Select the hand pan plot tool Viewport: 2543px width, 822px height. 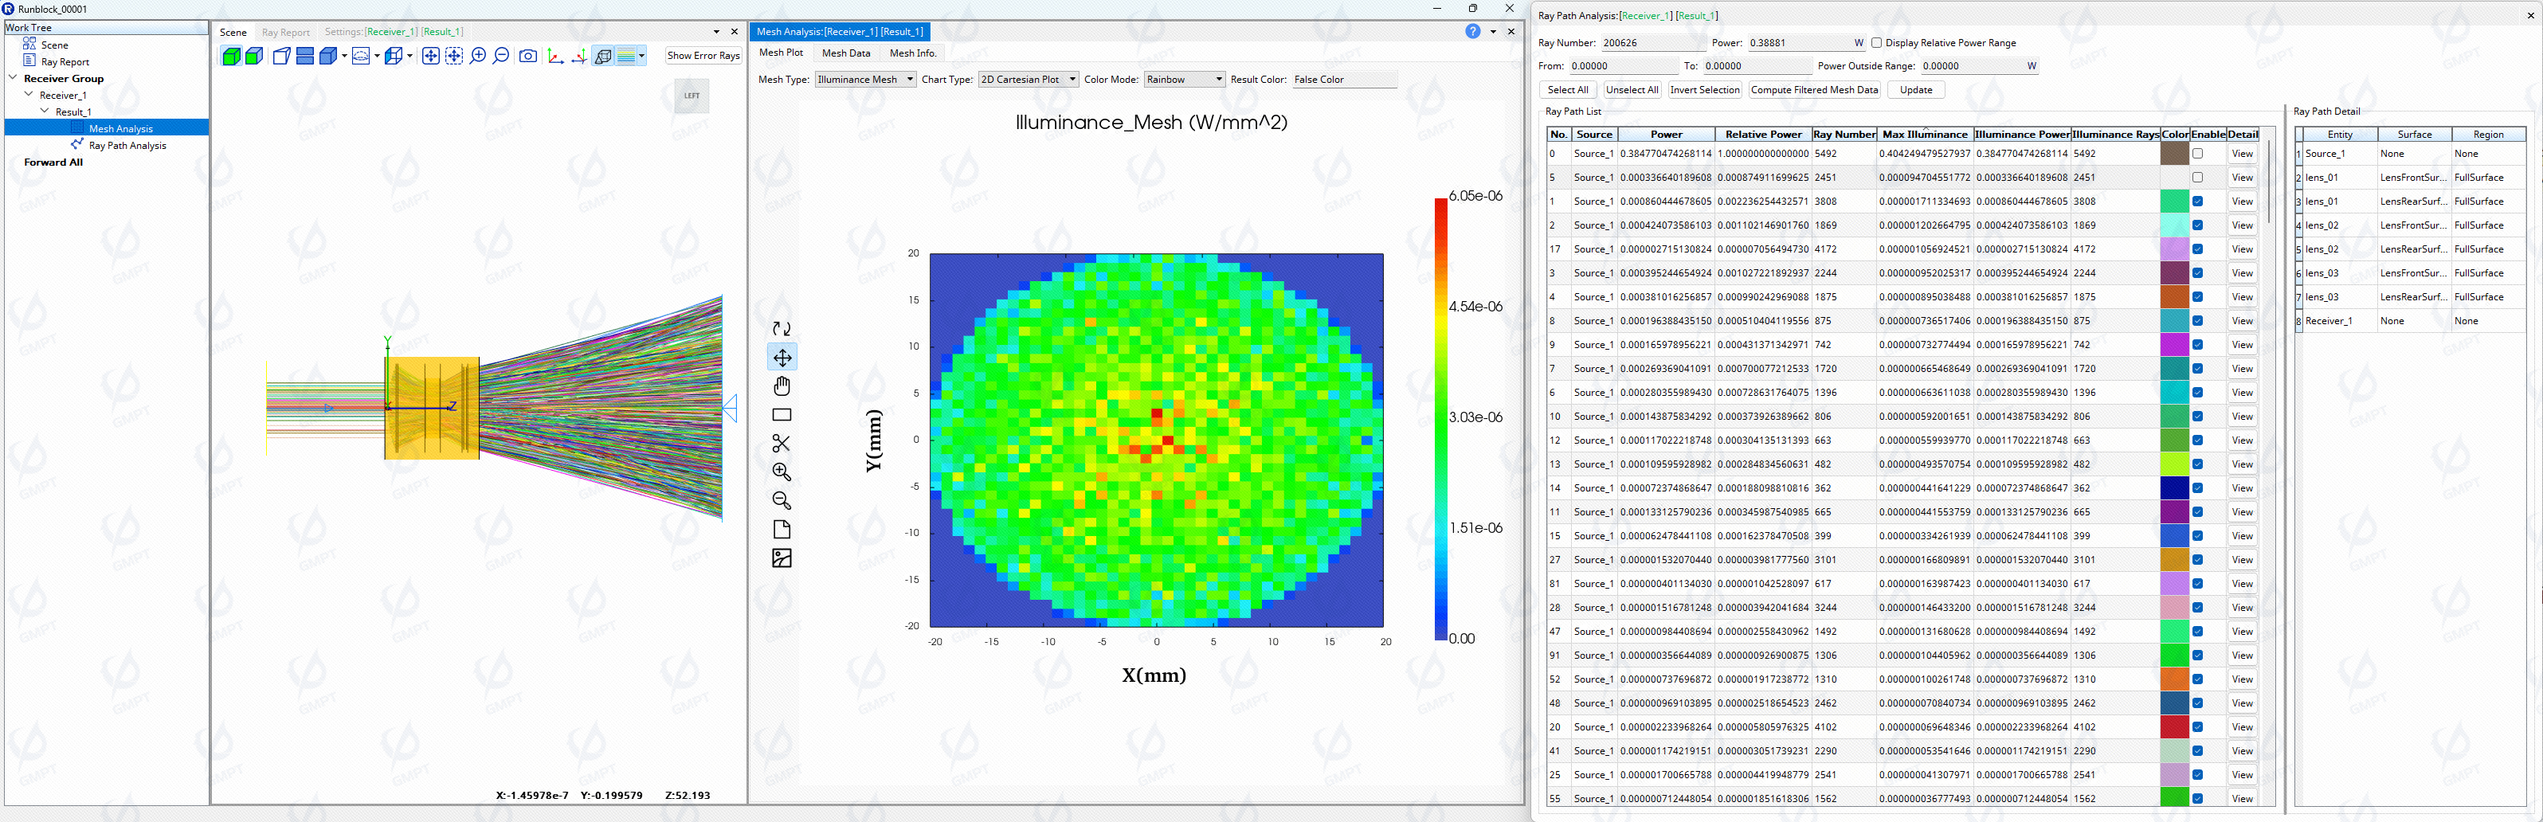(x=782, y=386)
